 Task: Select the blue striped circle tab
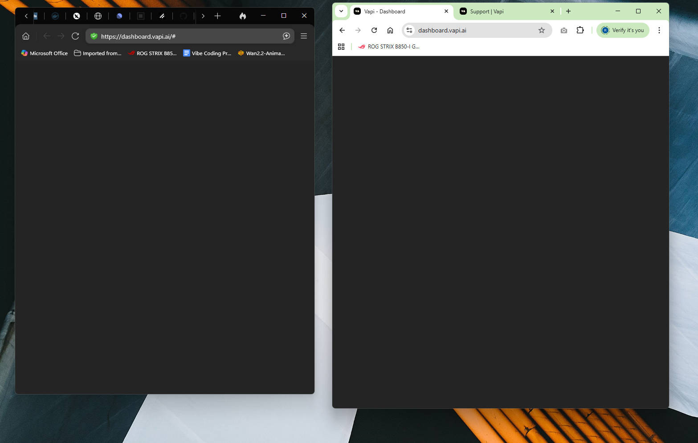point(119,16)
